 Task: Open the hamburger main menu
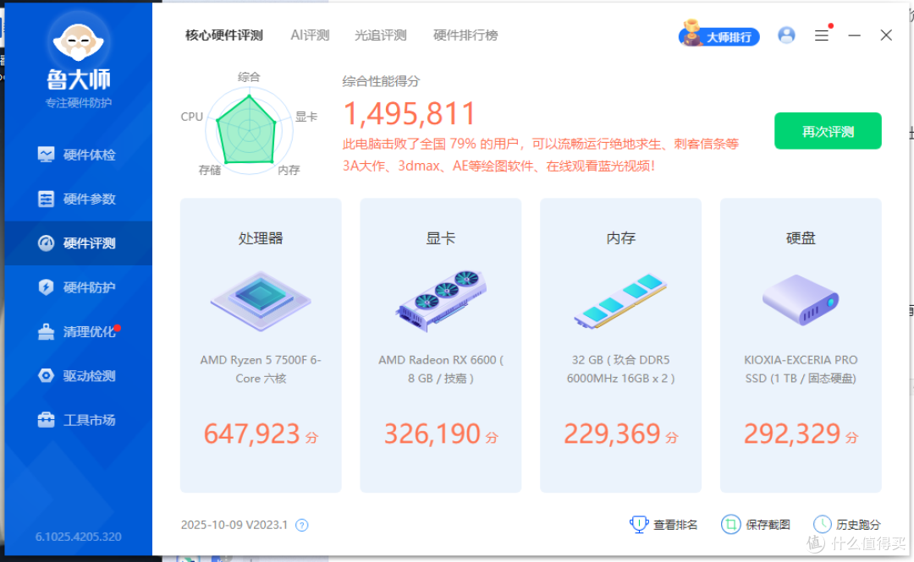(x=822, y=35)
